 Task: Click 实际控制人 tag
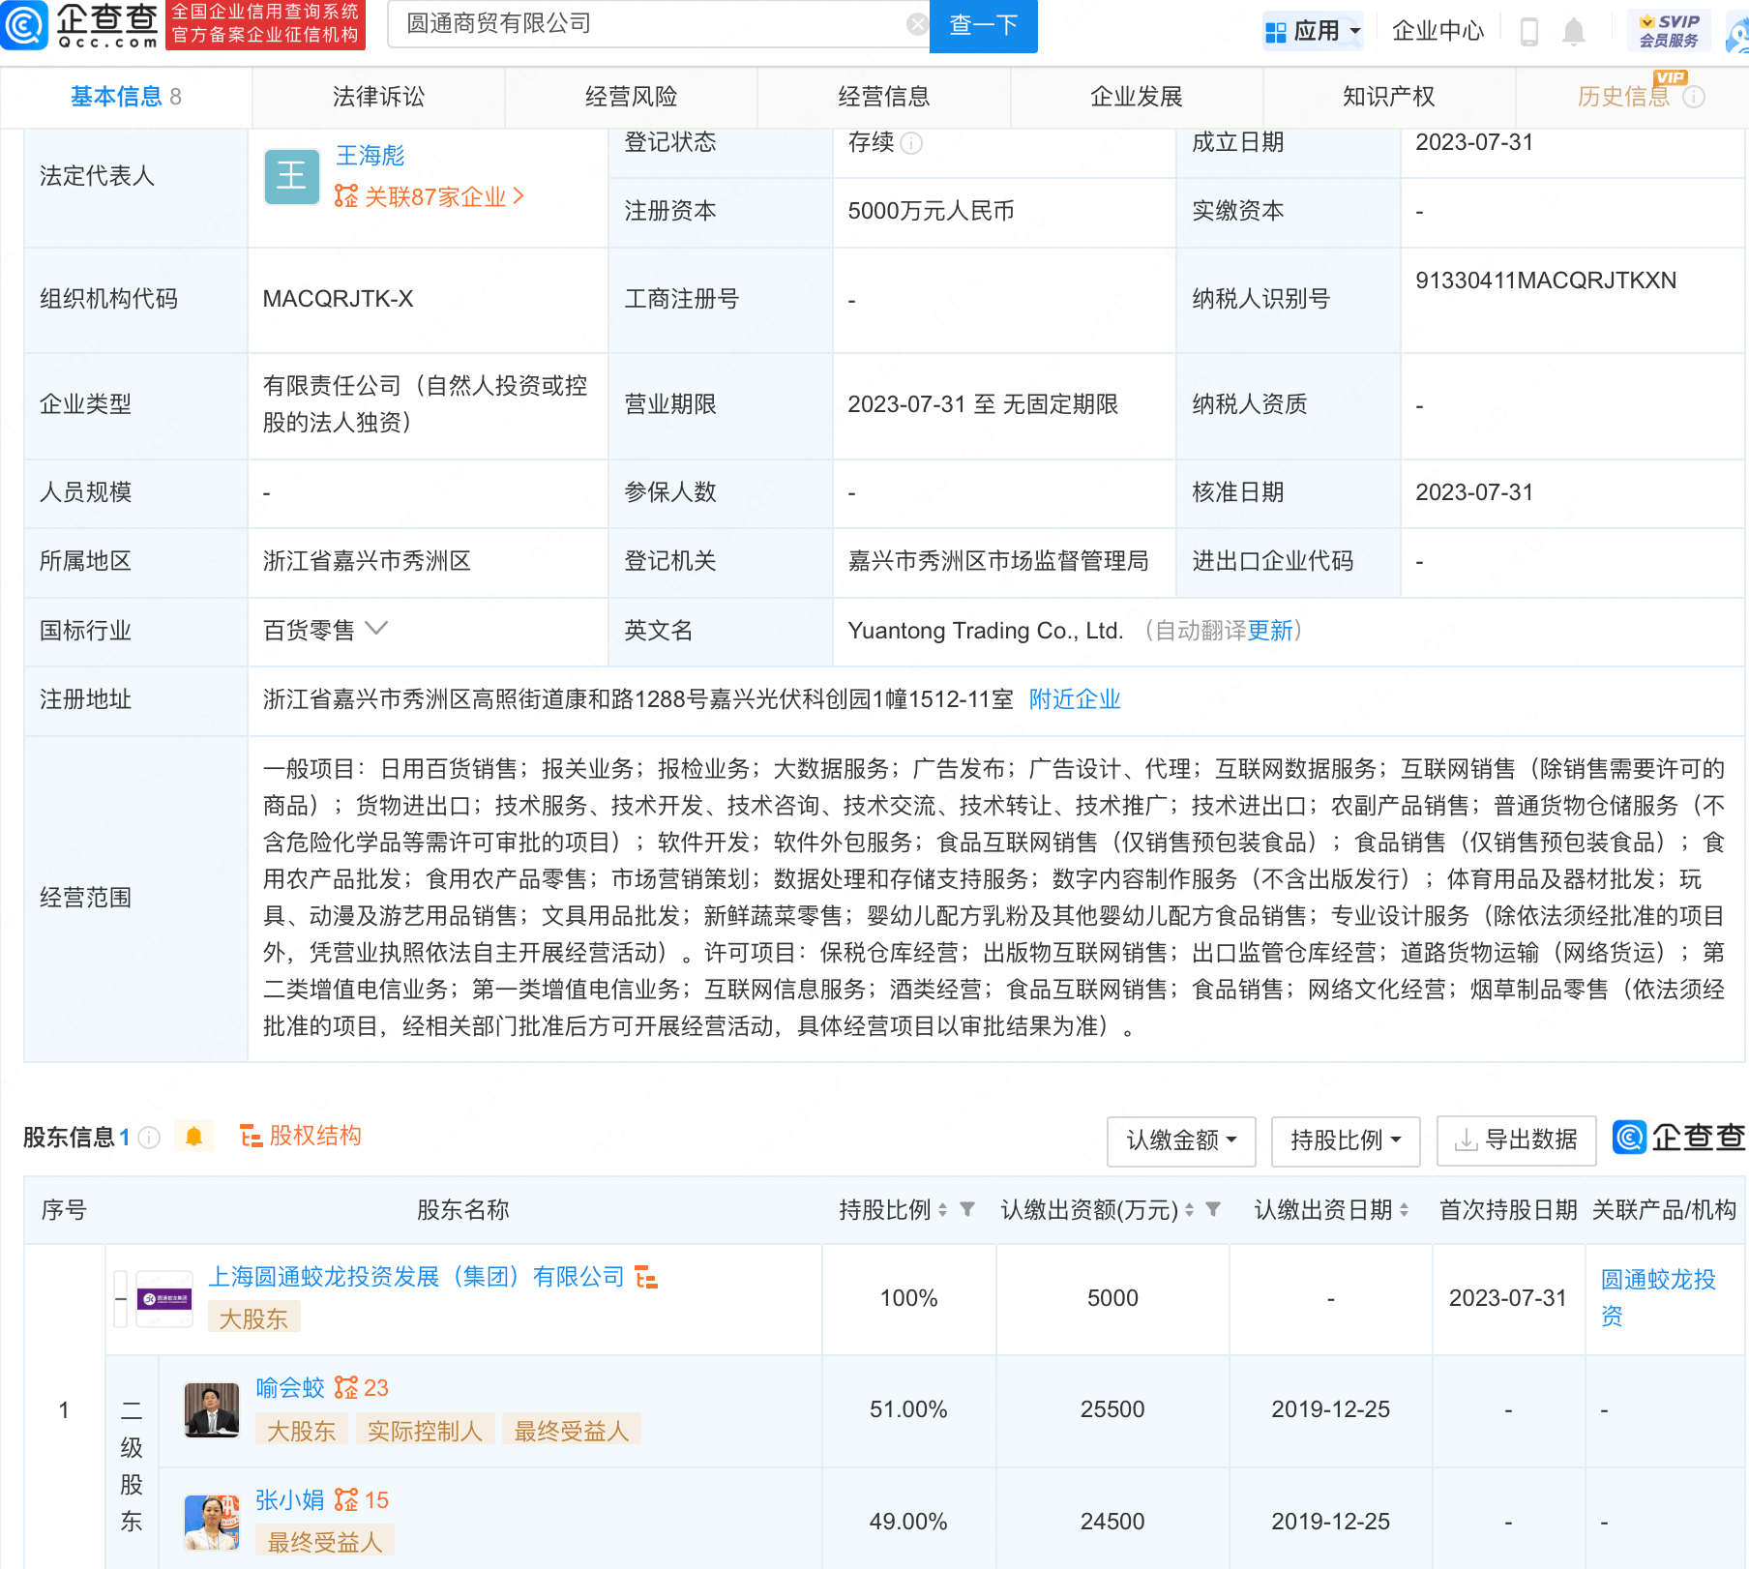(x=425, y=1431)
